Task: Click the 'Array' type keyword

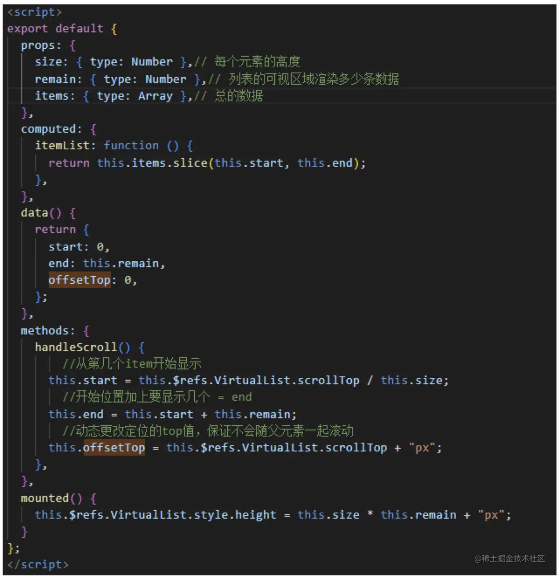Action: coord(156,96)
